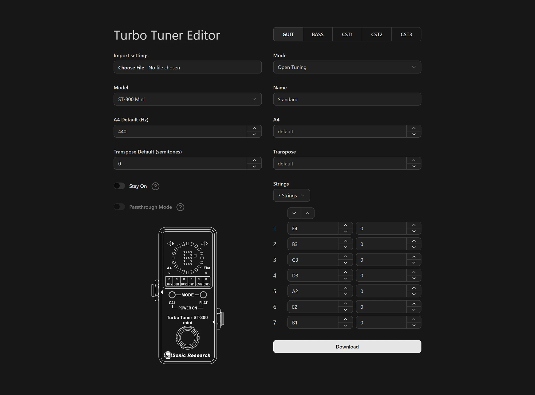Shift all strings down with chevron-down button

(x=294, y=213)
